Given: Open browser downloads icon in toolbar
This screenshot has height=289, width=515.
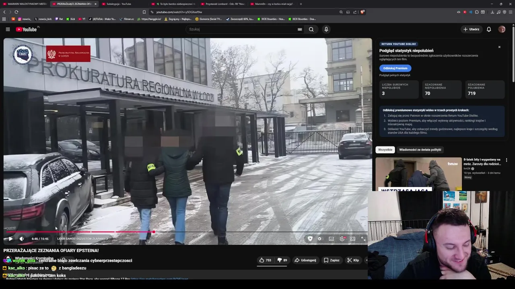Looking at the screenshot, I should [492, 12].
